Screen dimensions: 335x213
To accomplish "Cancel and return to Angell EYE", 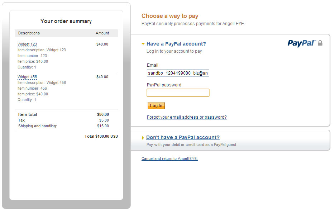I will point(169,158).
